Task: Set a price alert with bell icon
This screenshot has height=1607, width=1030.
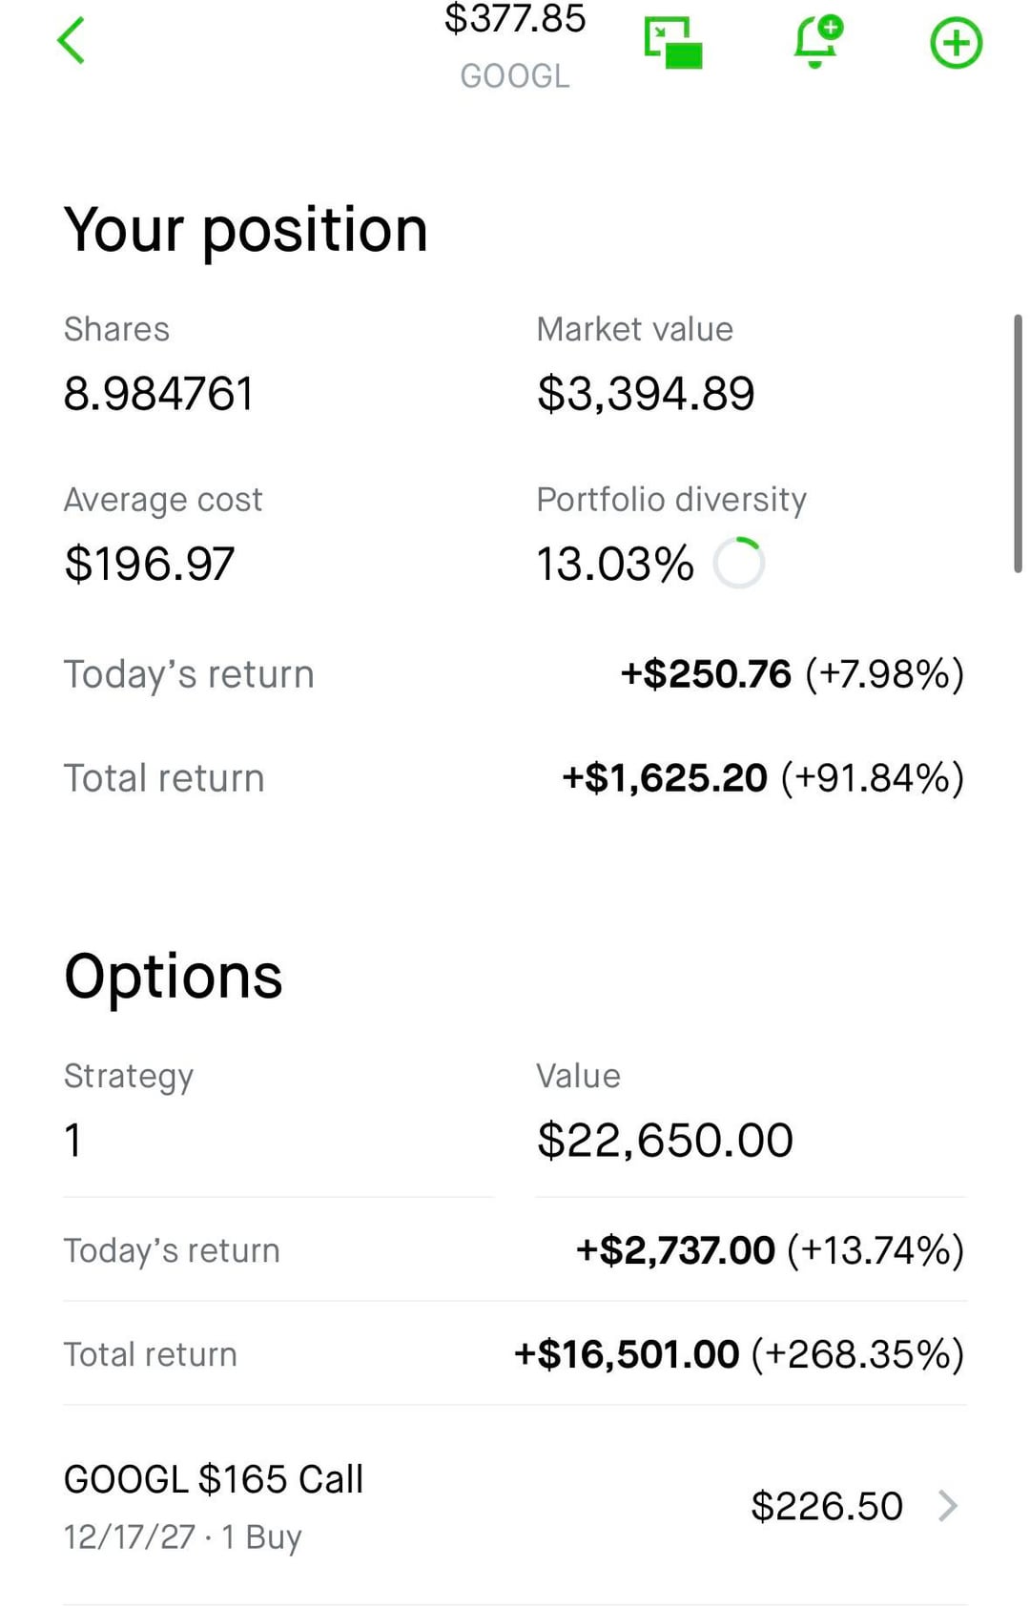Action: coord(816,42)
